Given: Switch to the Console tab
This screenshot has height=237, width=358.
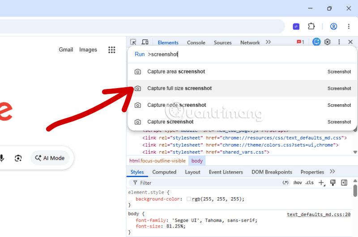Looking at the screenshot, I should coord(196,42).
